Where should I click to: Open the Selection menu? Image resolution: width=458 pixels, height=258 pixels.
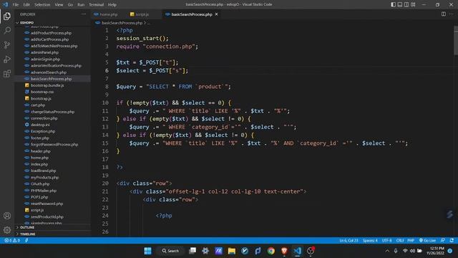(42, 5)
